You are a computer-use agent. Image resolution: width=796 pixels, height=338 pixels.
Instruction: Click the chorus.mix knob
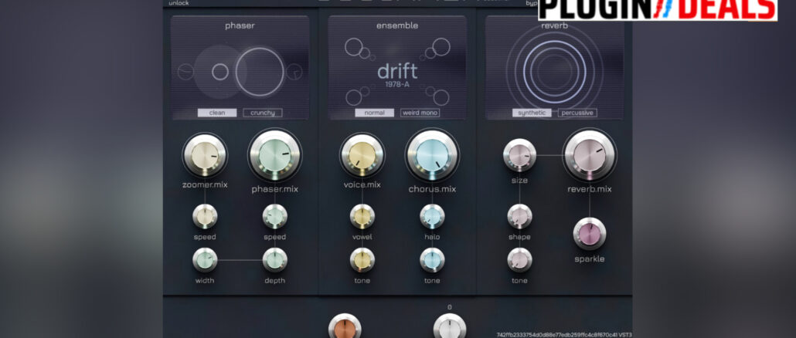433,155
